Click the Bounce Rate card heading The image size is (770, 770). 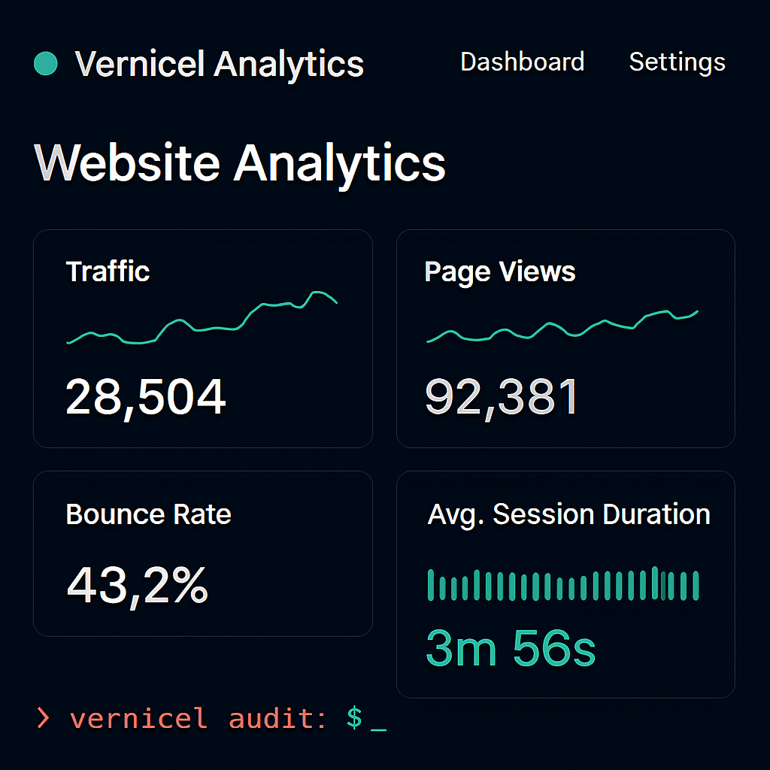tap(148, 514)
